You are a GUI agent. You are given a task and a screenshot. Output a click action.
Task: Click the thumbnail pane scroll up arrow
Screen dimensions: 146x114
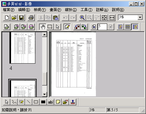coord(44,35)
